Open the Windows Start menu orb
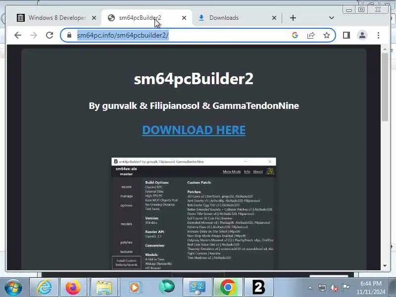 coord(13,287)
